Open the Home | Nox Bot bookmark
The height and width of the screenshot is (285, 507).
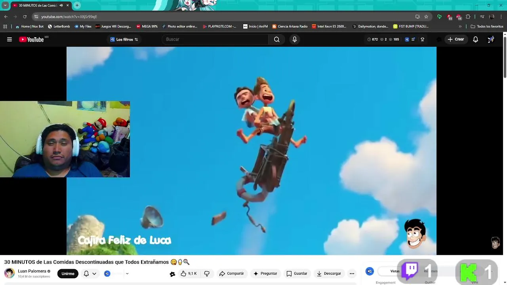(29, 27)
